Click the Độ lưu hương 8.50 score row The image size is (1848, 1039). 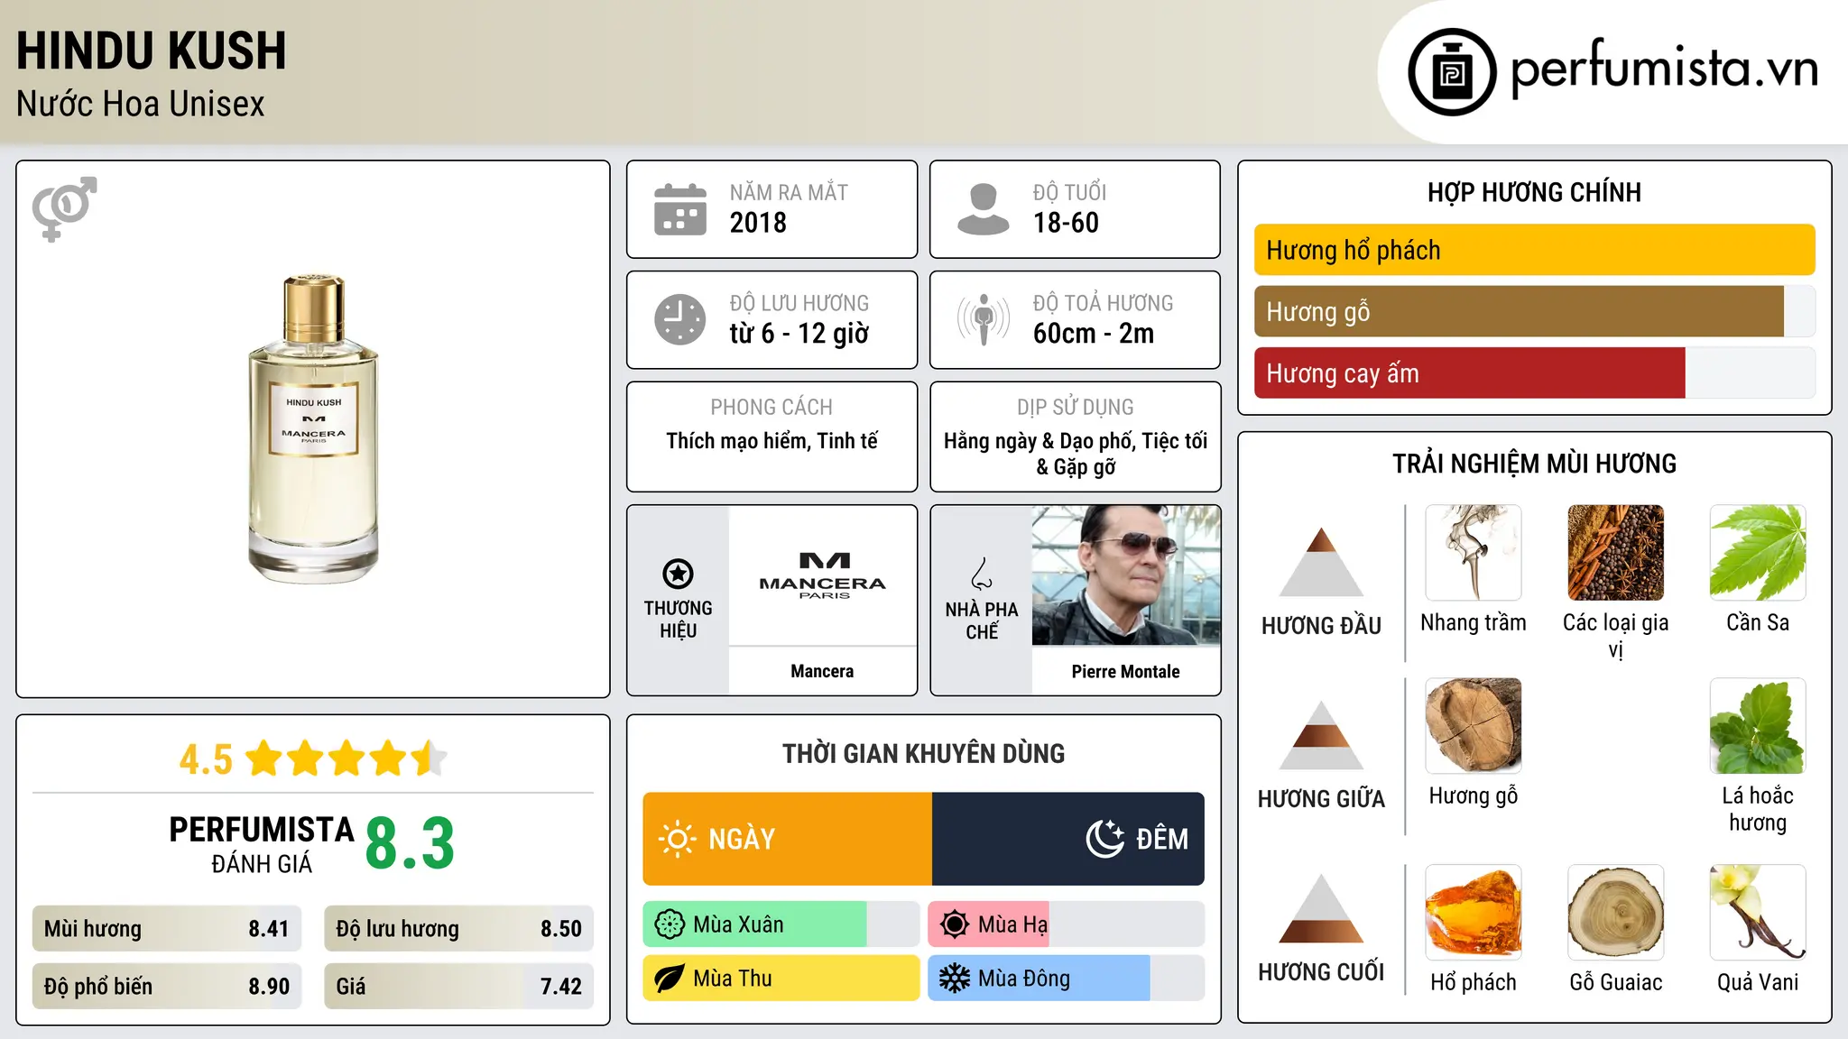pyautogui.click(x=459, y=928)
